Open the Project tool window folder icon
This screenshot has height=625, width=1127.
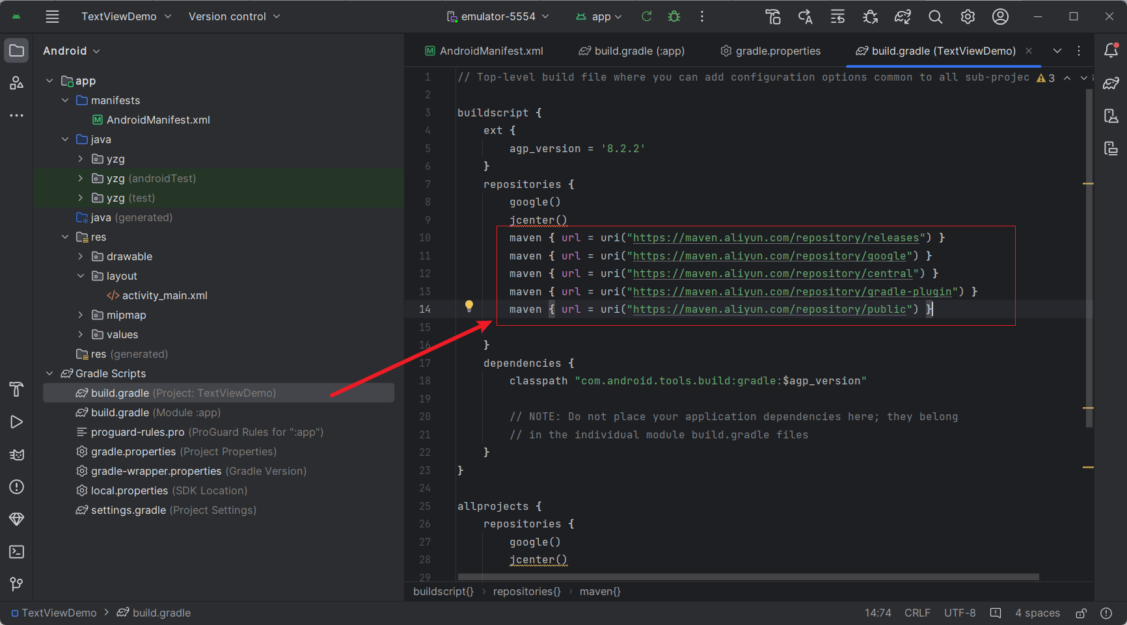point(17,51)
